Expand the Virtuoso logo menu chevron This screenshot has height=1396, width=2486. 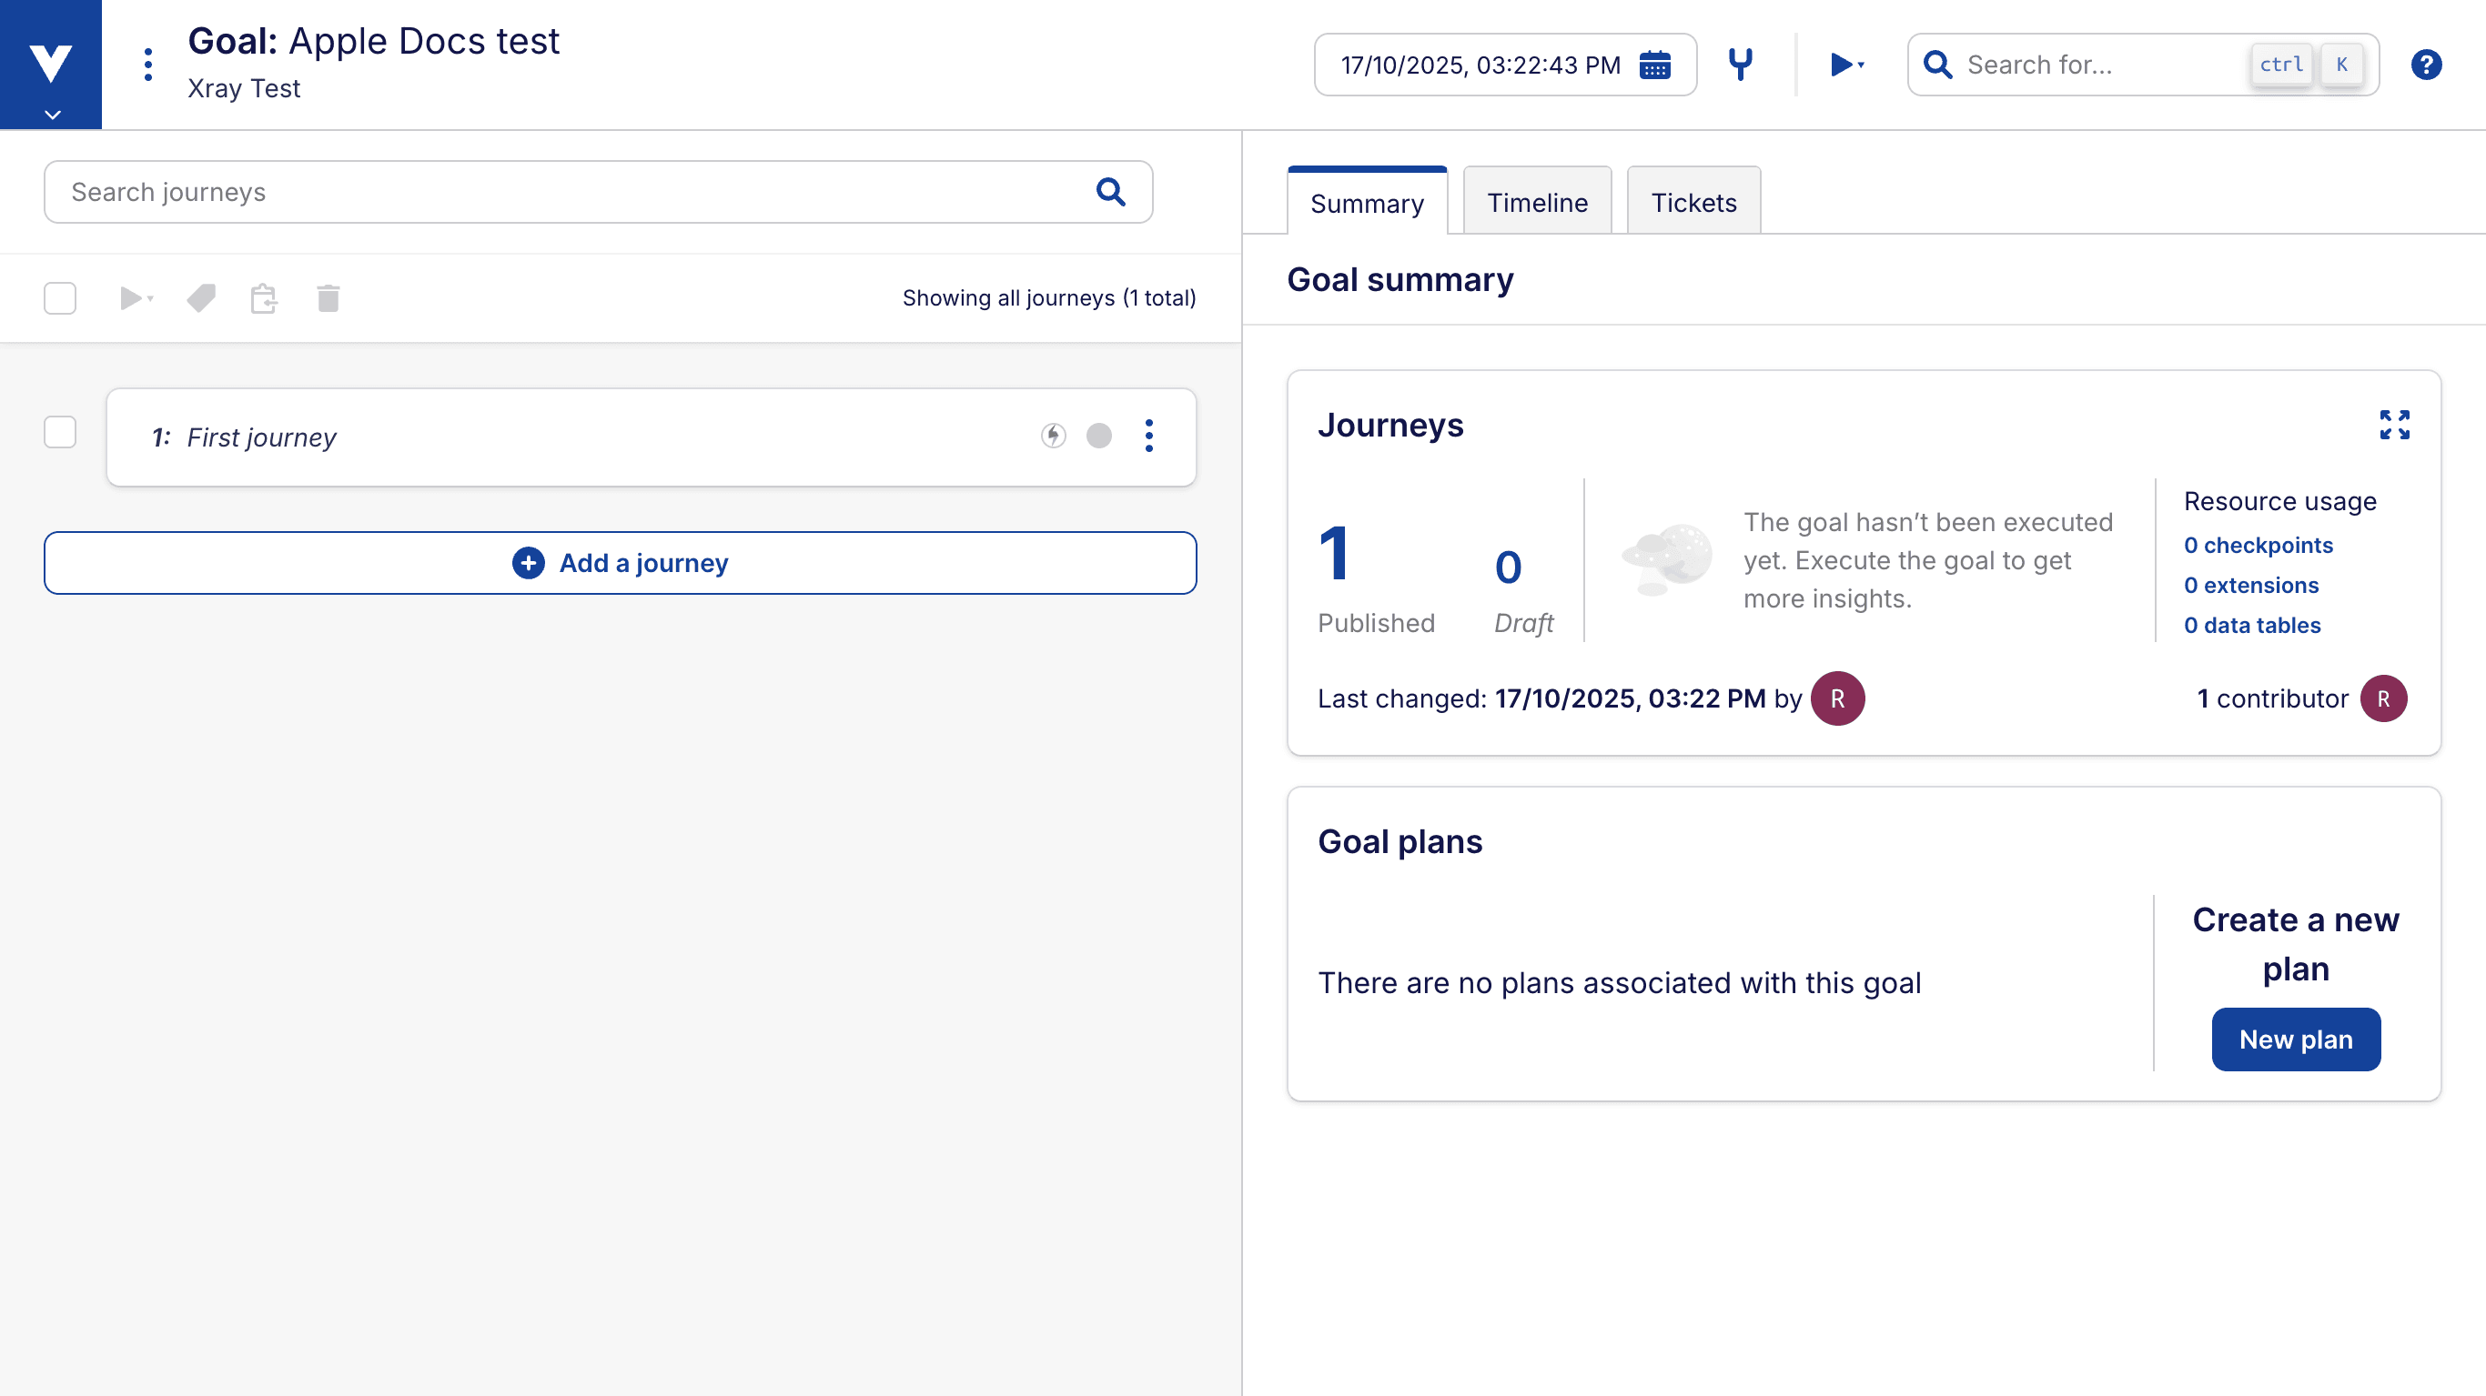[52, 114]
